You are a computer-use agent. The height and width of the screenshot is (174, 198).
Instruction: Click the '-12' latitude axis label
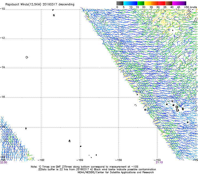(x=2, y=38)
